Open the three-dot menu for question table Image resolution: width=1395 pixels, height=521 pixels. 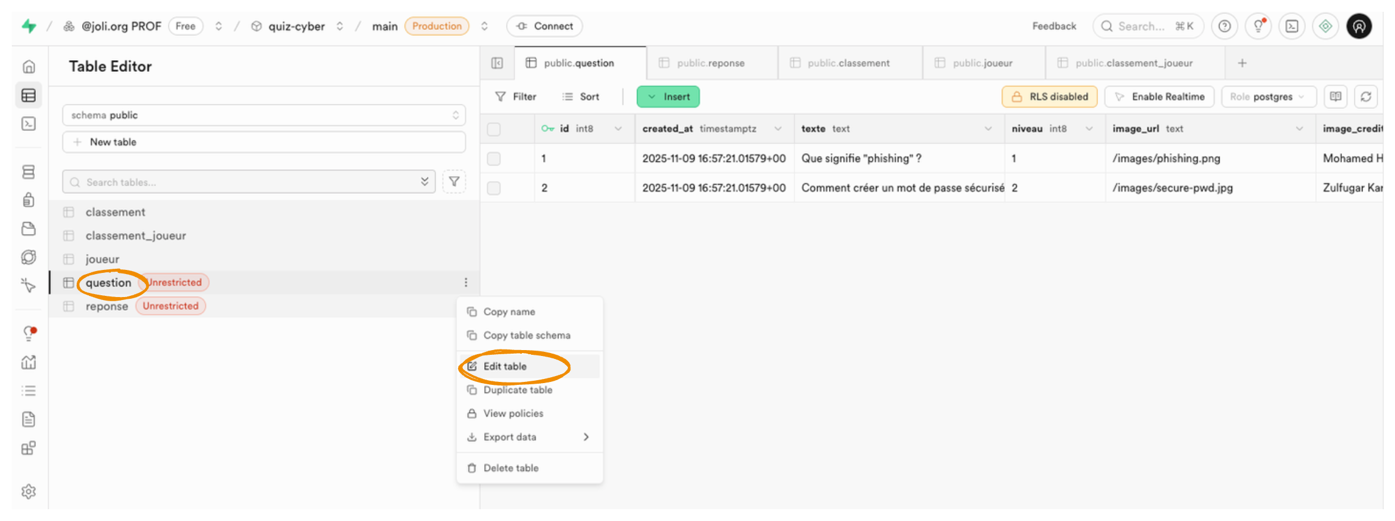pyautogui.click(x=466, y=282)
